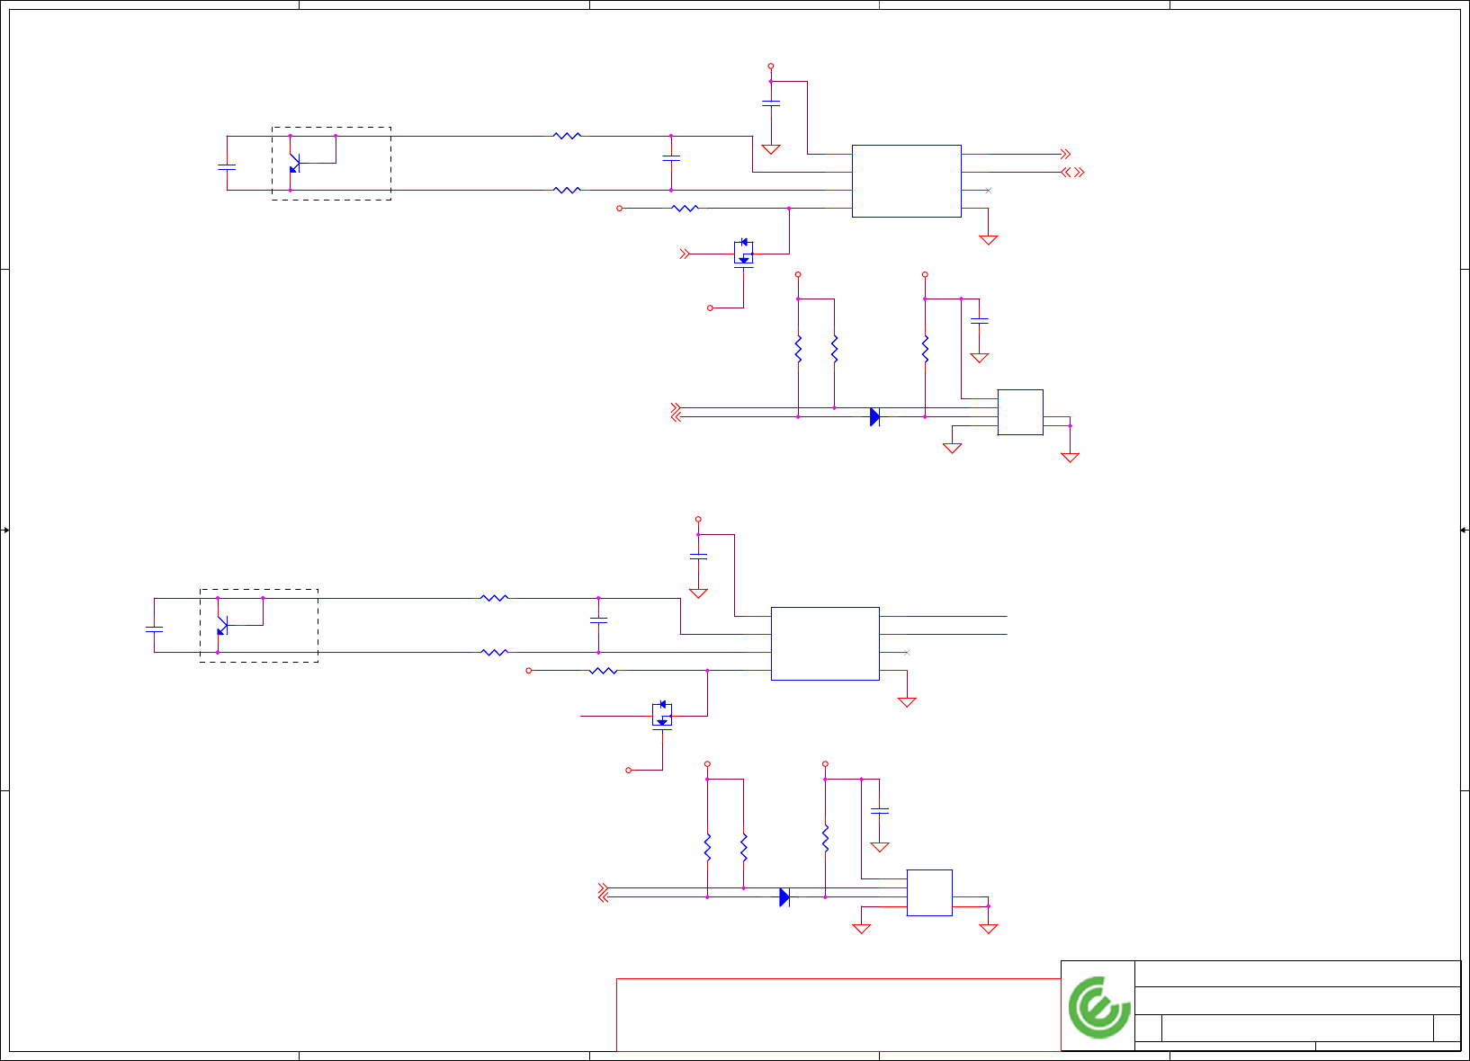Select the small black-outlined IC box near the upper diode
This screenshot has height=1061, width=1470.
tap(1020, 413)
